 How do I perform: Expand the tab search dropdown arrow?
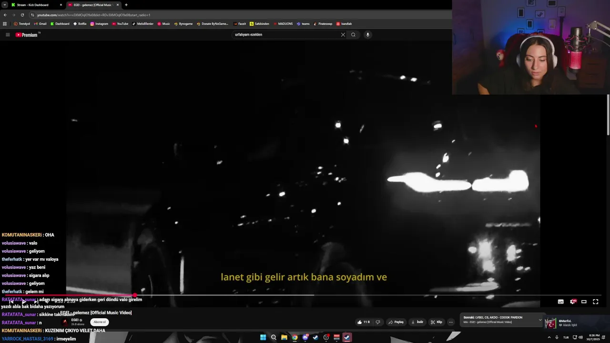[x=4, y=5]
